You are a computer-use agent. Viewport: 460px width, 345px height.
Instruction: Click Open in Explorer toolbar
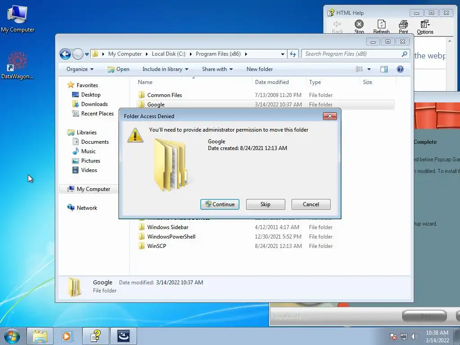tap(118, 69)
